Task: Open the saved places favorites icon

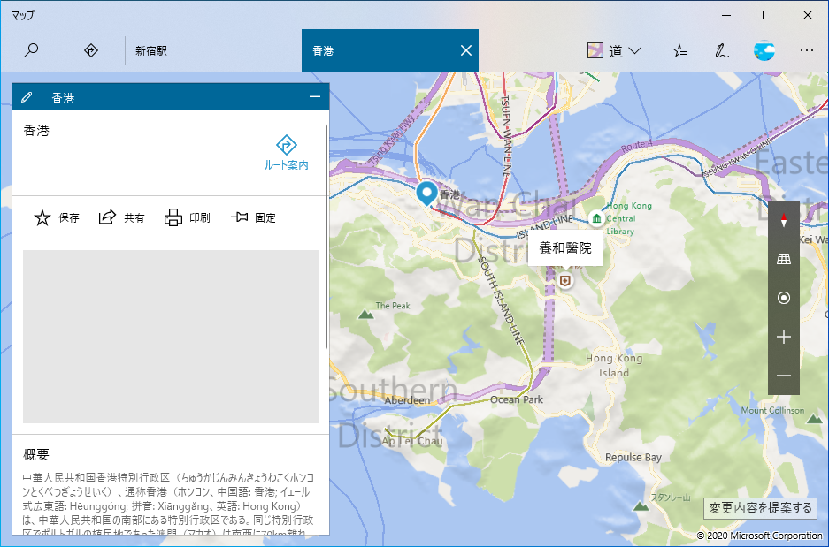Action: click(x=679, y=50)
